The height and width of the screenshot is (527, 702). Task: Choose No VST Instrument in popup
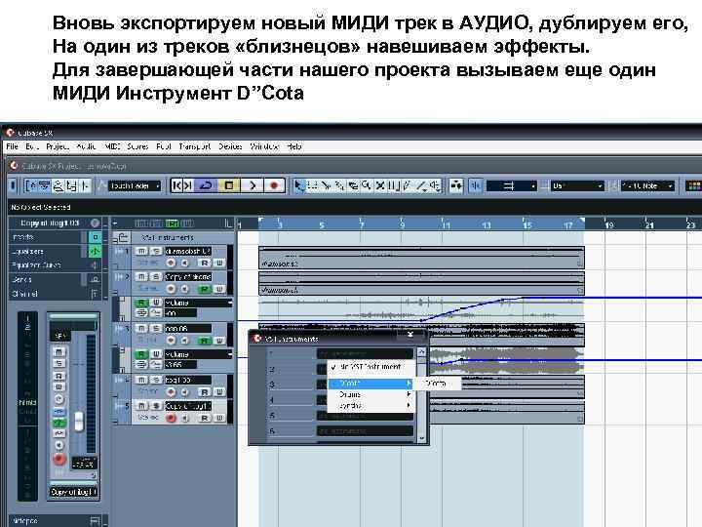370,367
